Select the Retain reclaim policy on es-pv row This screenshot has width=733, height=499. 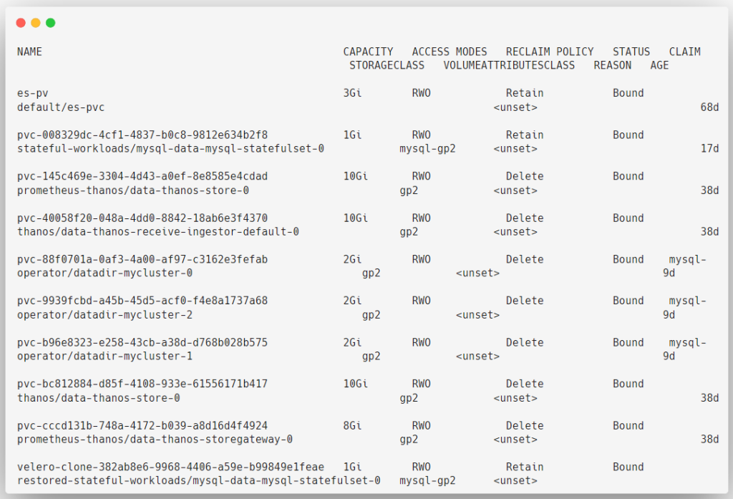(x=525, y=92)
